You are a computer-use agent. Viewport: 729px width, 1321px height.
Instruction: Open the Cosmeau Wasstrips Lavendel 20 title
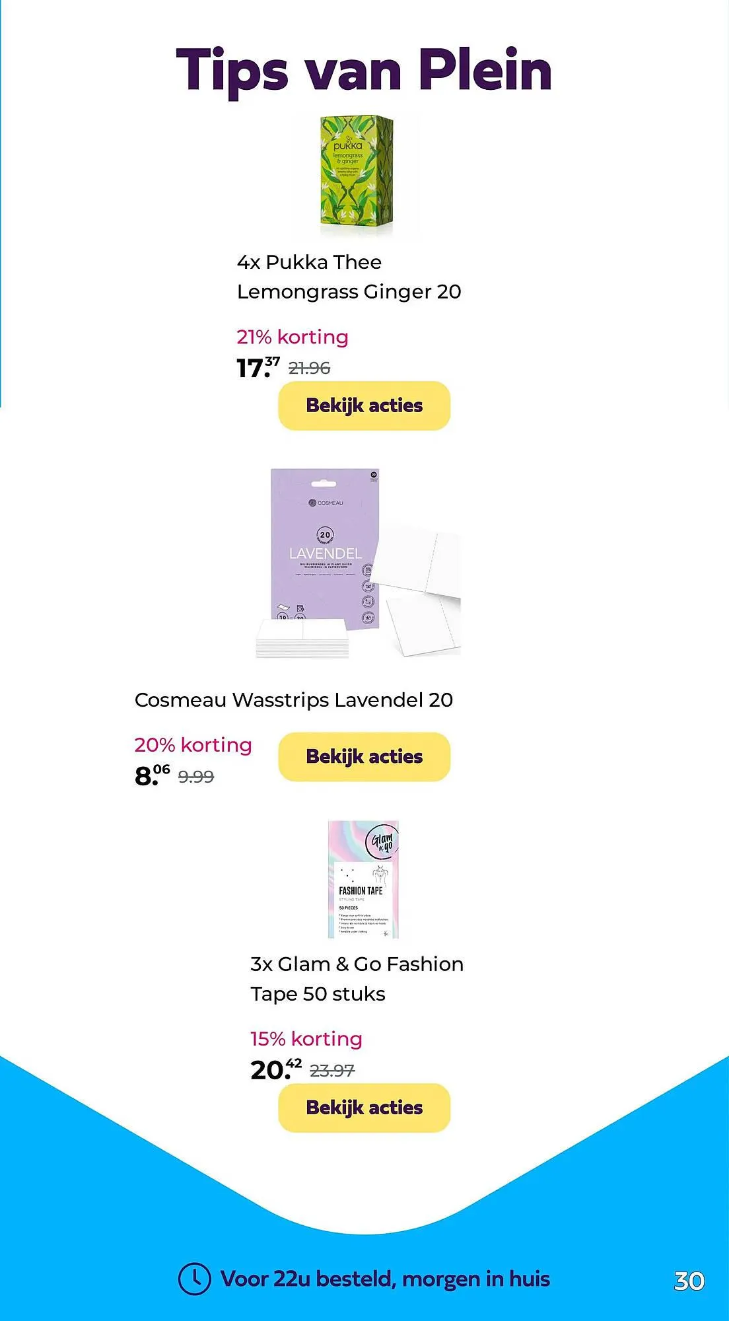294,699
